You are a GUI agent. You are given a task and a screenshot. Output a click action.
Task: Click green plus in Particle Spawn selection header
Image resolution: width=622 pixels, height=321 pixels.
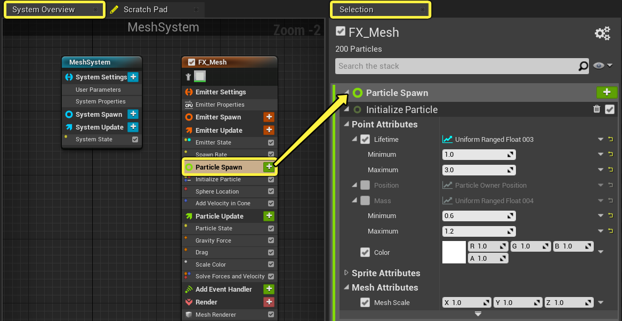tap(607, 92)
